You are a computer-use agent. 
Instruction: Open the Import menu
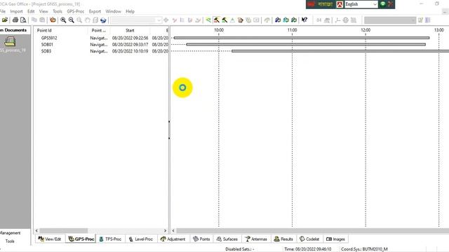tap(16, 11)
